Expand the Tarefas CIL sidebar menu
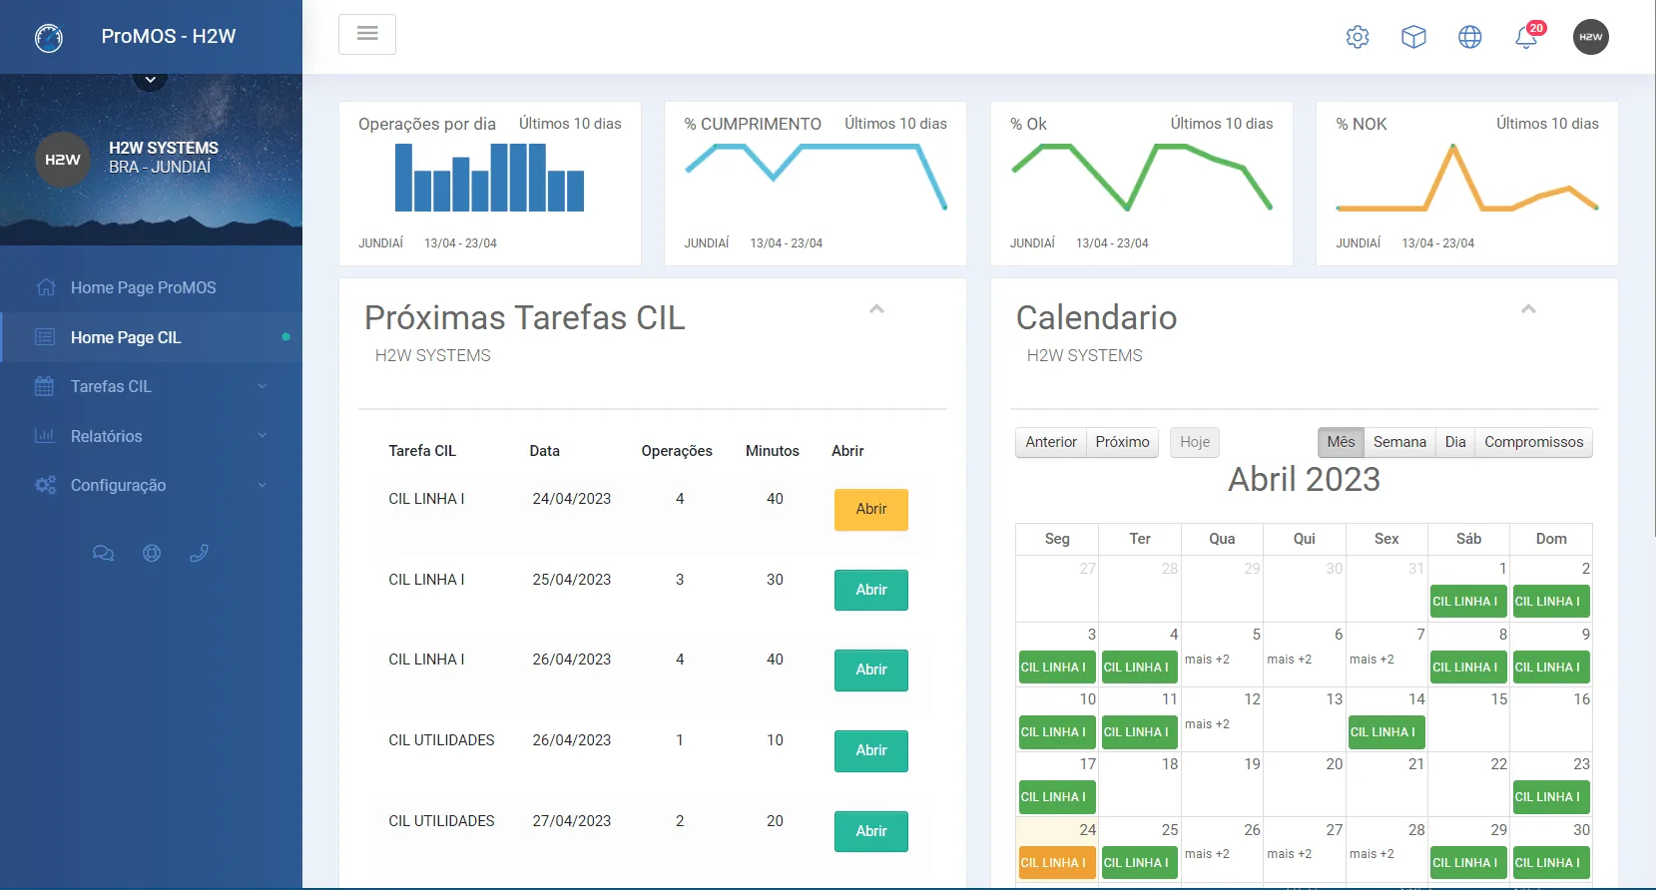 click(151, 386)
